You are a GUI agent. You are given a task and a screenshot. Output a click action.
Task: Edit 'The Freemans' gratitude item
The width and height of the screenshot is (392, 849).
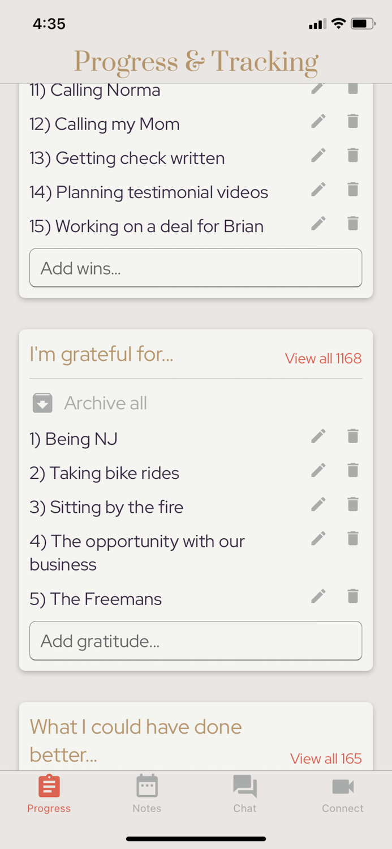click(318, 595)
